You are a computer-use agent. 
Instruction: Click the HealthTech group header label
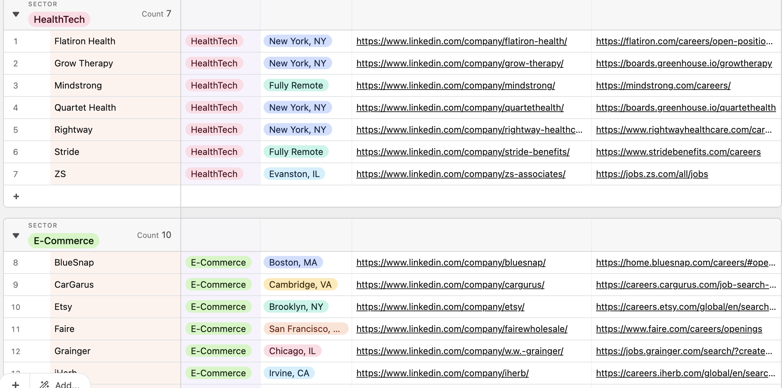pos(59,19)
